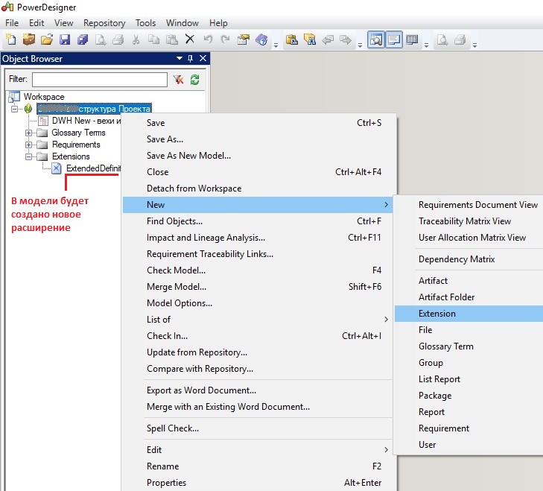This screenshot has width=543, height=491.
Task: Select the DWH New document node
Action: [86, 121]
